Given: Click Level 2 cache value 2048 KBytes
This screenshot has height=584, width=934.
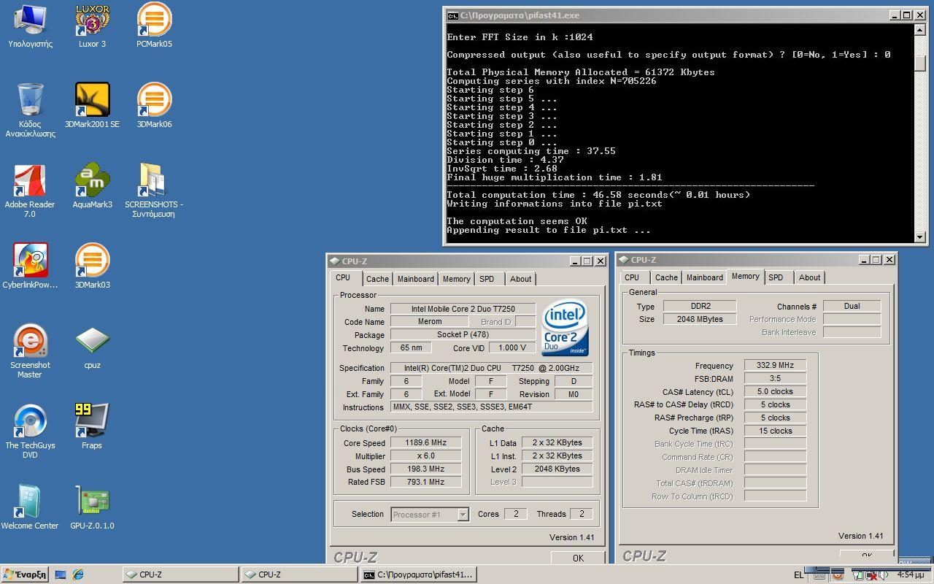Looking at the screenshot, I should (x=557, y=469).
